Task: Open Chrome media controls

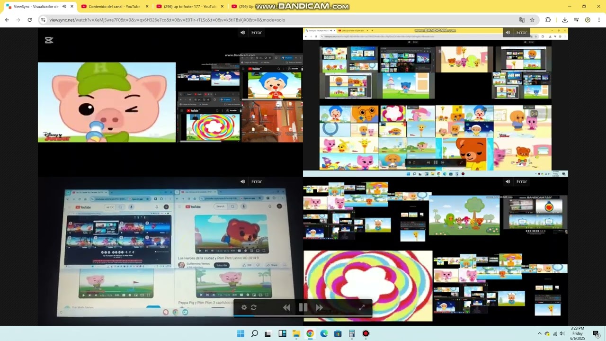Action: pos(576,20)
